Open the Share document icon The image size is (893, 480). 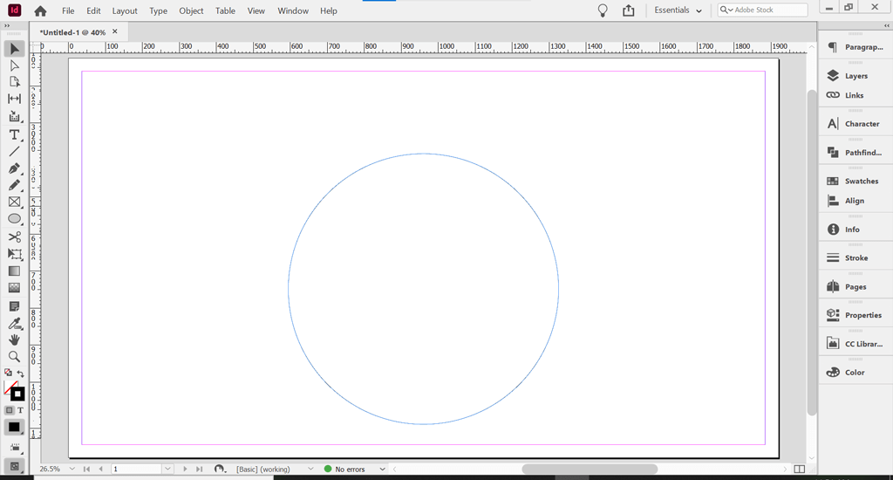[x=629, y=10]
